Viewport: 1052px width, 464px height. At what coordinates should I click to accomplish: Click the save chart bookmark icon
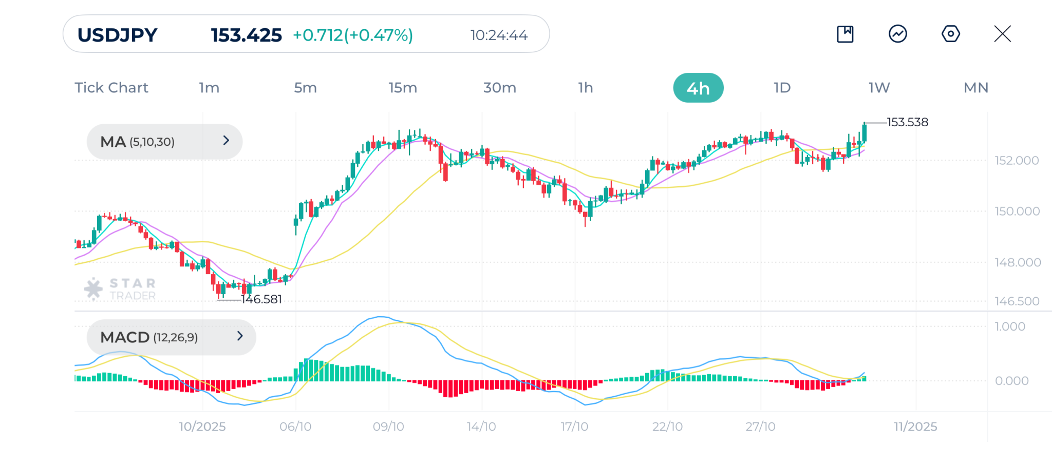click(x=845, y=34)
